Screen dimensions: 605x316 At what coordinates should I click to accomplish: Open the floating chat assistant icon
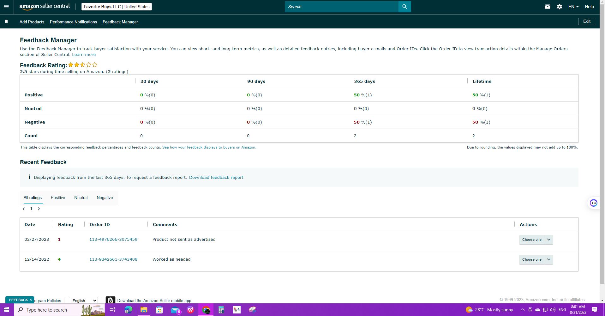[x=594, y=203]
